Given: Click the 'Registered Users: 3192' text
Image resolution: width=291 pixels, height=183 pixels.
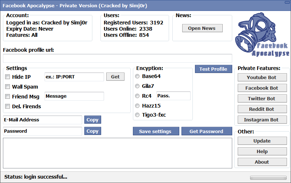Looking at the screenshot, I should pyautogui.click(x=133, y=23).
